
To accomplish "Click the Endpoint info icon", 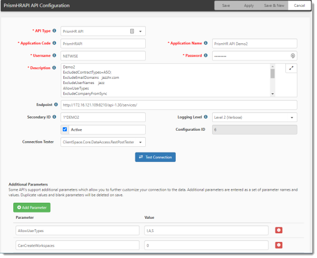I will pyautogui.click(x=56, y=104).
